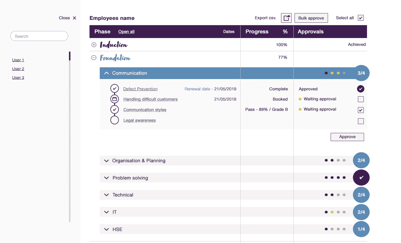Click the calendar icon for Handling difficult customers
Image resolution: width=401 pixels, height=243 pixels.
point(114,99)
